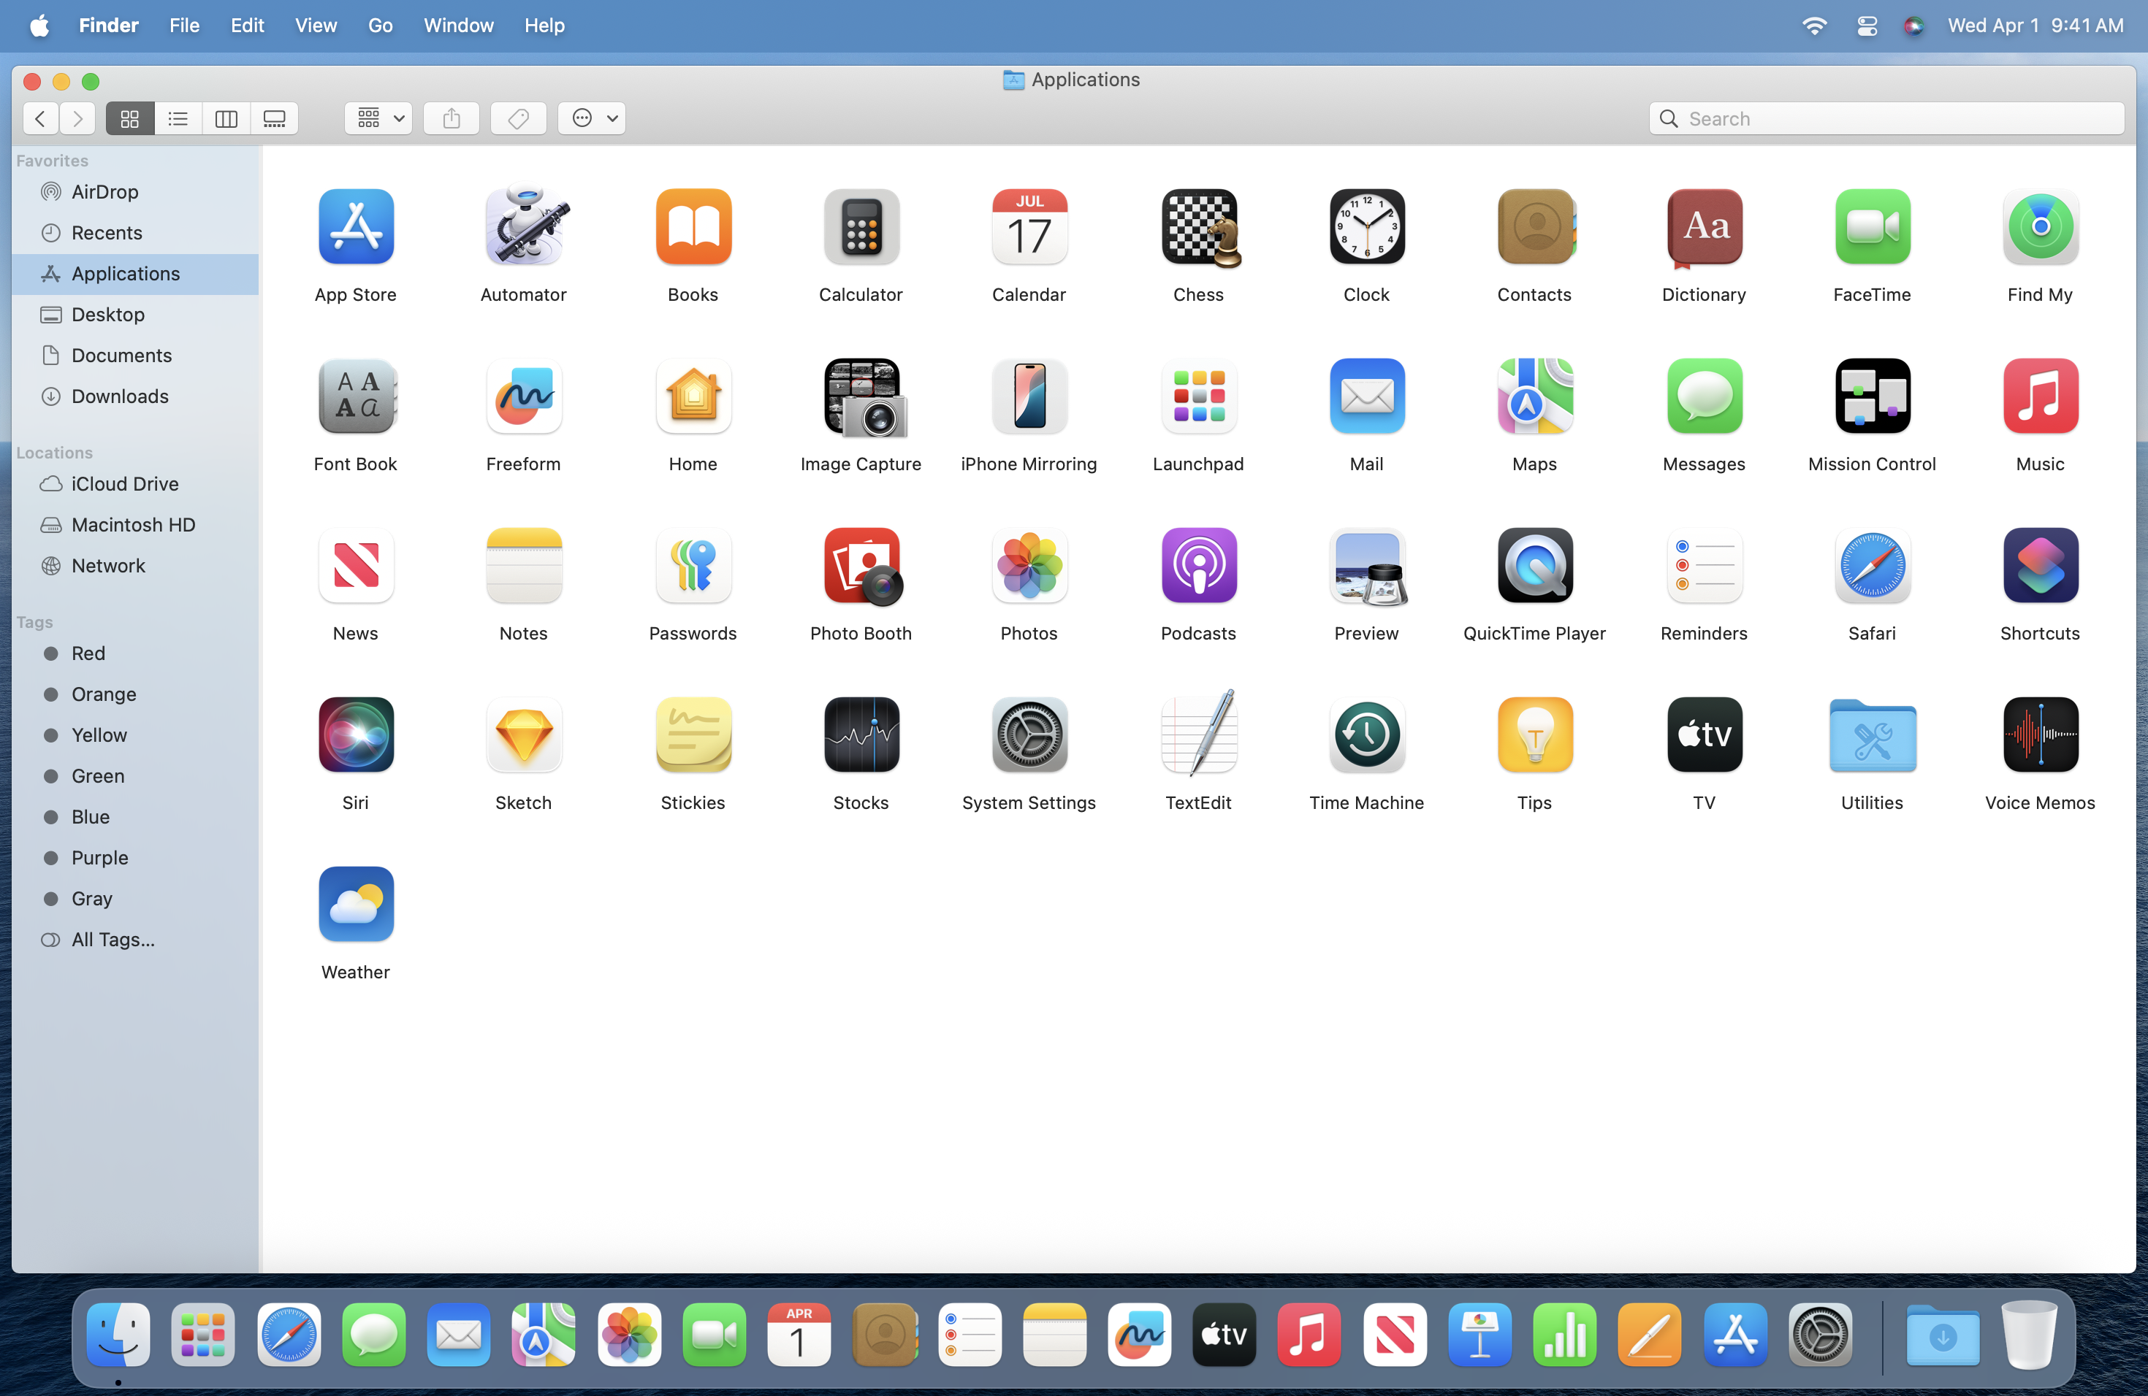The width and height of the screenshot is (2148, 1396).
Task: Select the Sketch app icon
Action: [523, 736]
